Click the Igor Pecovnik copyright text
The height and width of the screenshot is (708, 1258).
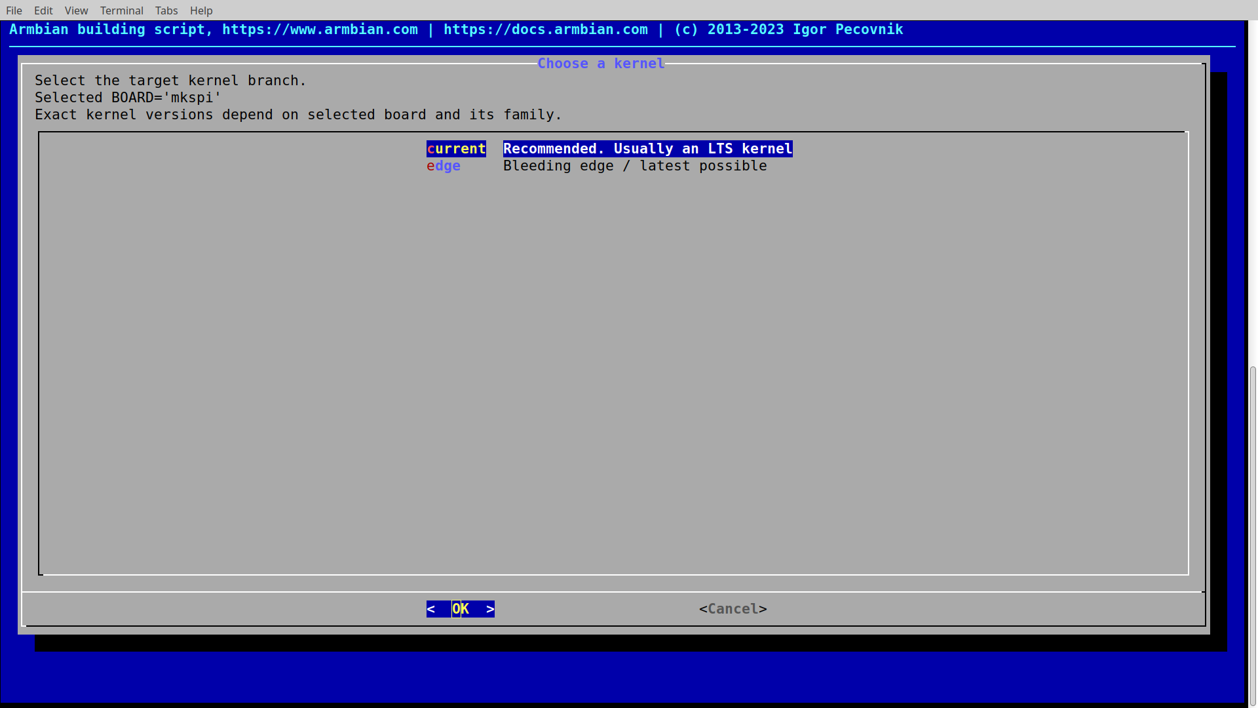coord(847,29)
